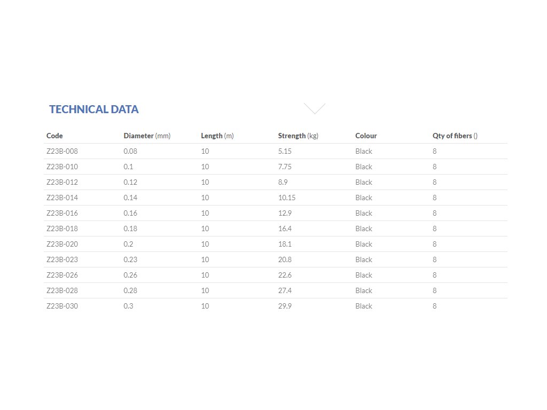Select product code Z23B-012
Screen dimensions: 547x410
point(62,182)
